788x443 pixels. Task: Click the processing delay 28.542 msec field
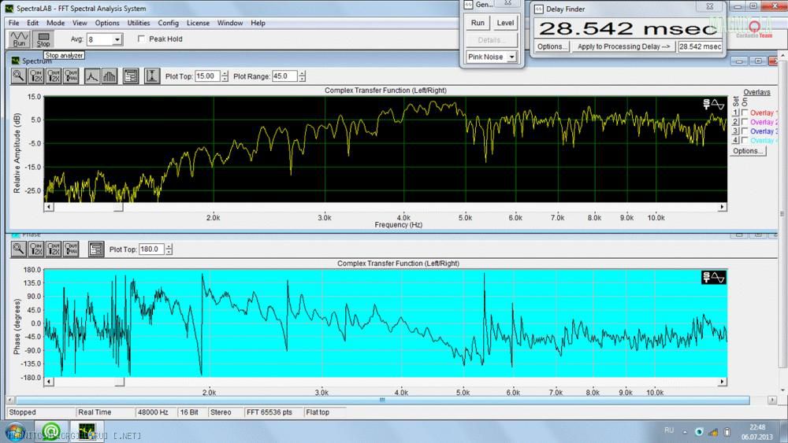tap(701, 46)
